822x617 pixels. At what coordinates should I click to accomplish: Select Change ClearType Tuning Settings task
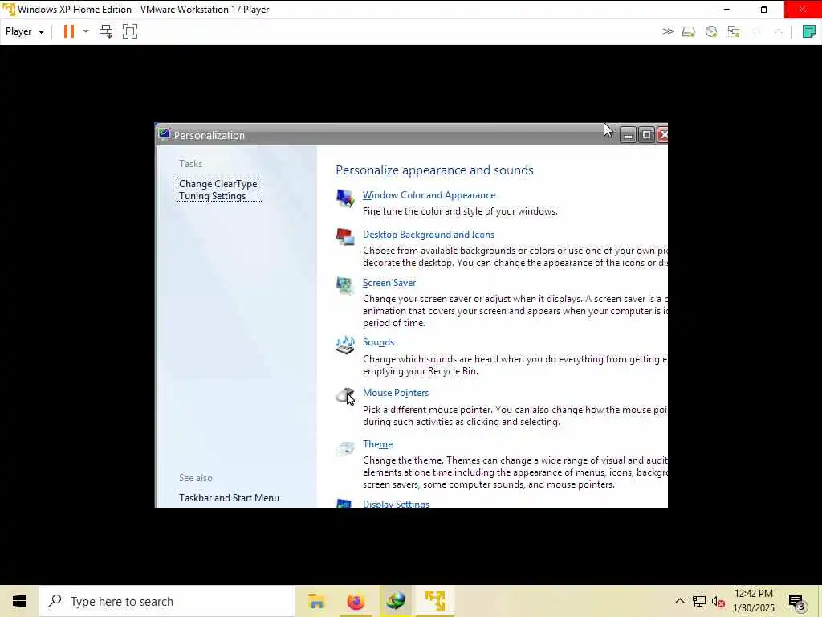pyautogui.click(x=219, y=190)
